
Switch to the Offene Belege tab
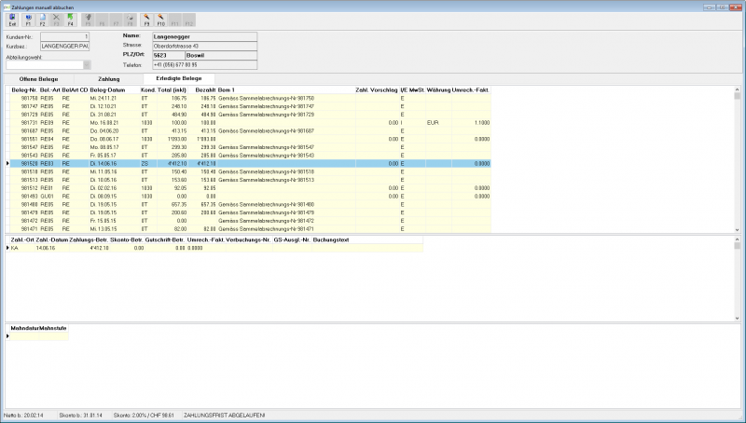38,79
